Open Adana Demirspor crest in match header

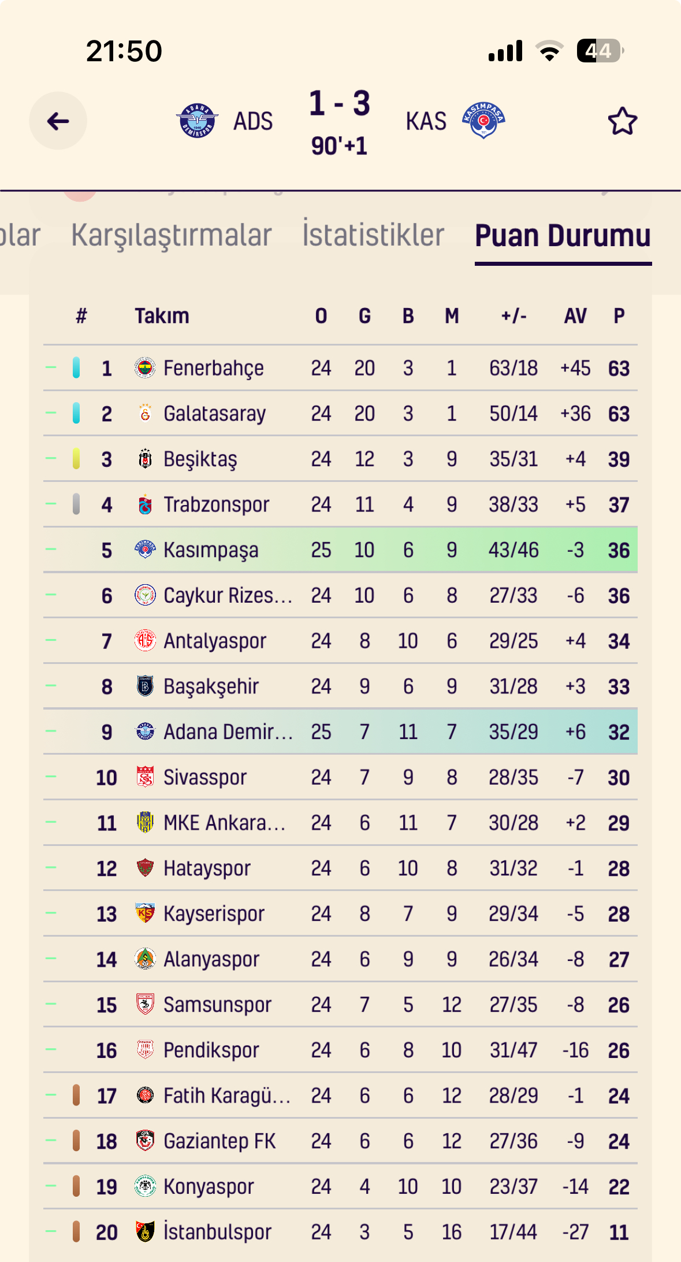[x=197, y=121]
